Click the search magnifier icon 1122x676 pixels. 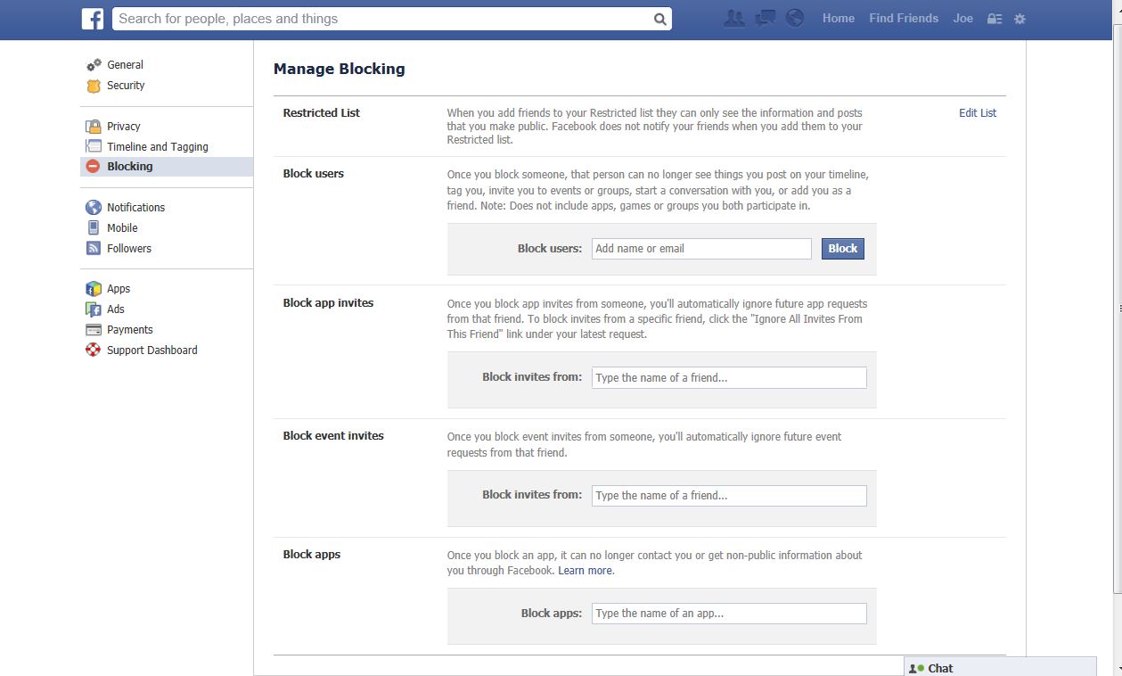pos(659,19)
